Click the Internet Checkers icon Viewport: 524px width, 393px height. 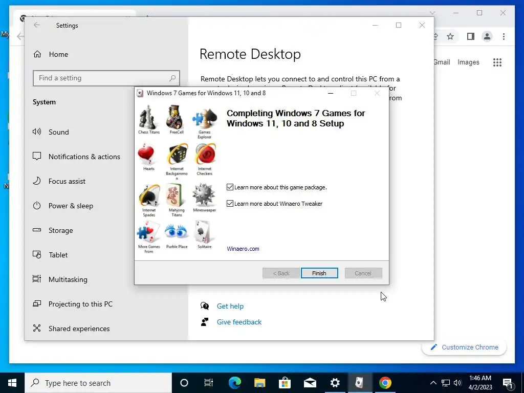[x=205, y=155]
